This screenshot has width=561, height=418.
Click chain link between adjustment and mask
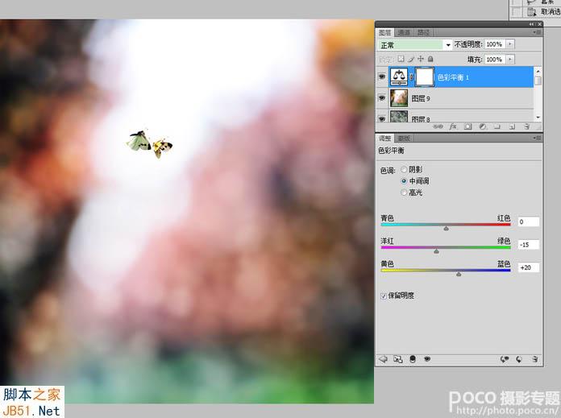point(411,77)
